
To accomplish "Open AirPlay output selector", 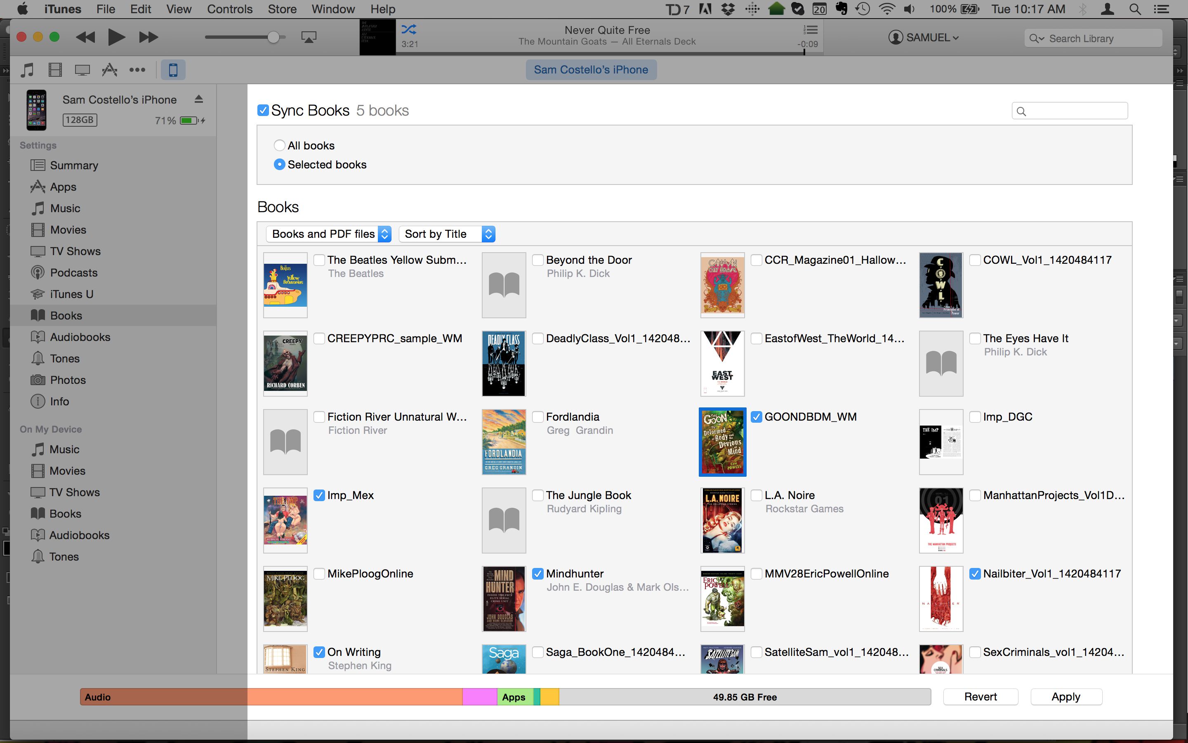I will (309, 37).
